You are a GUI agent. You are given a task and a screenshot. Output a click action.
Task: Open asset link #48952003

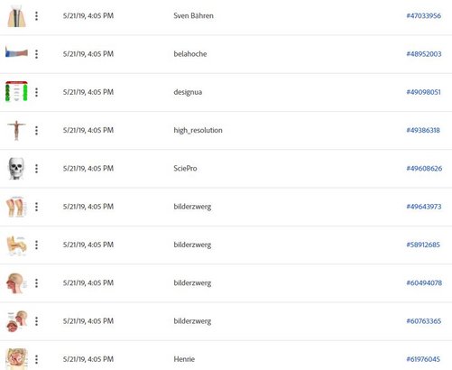(x=424, y=54)
